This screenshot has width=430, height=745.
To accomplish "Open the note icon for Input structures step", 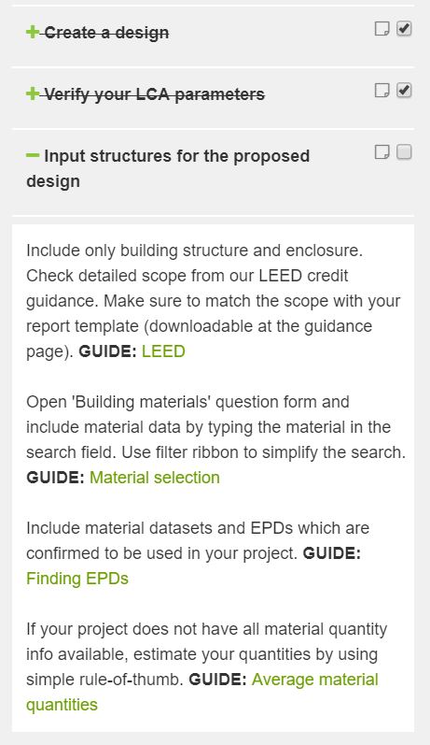I will coord(382,152).
